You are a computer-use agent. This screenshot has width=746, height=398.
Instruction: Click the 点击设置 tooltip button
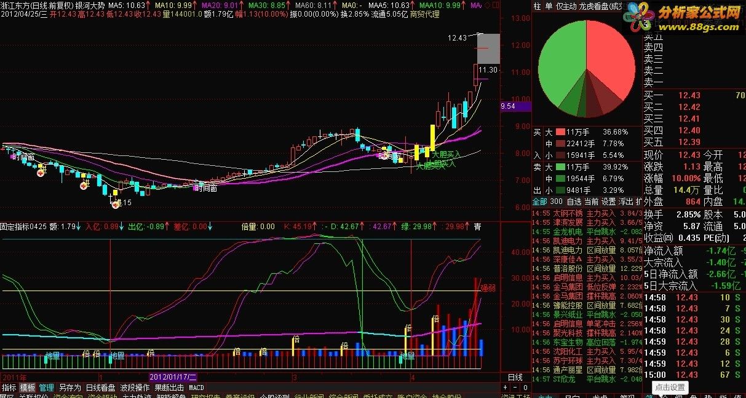[x=669, y=388]
